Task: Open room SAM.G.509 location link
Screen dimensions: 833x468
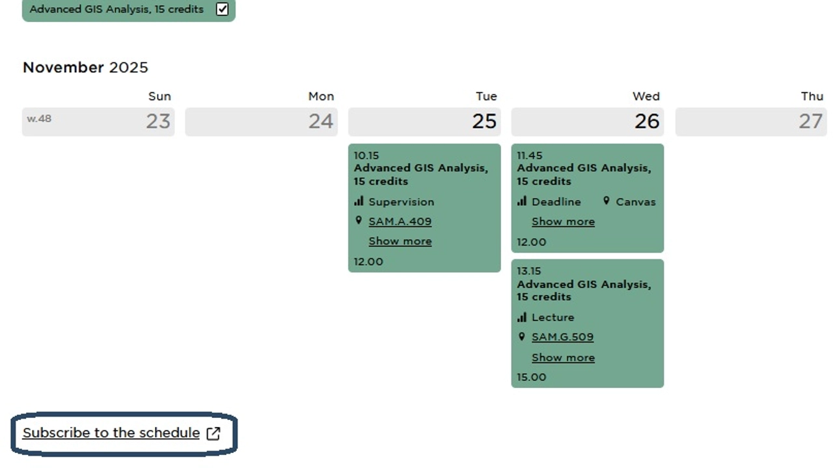Action: coord(562,337)
